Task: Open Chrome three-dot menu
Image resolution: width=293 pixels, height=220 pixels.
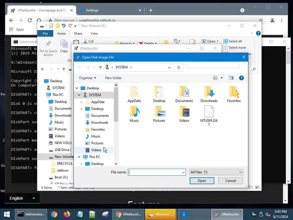Action: [x=282, y=20]
